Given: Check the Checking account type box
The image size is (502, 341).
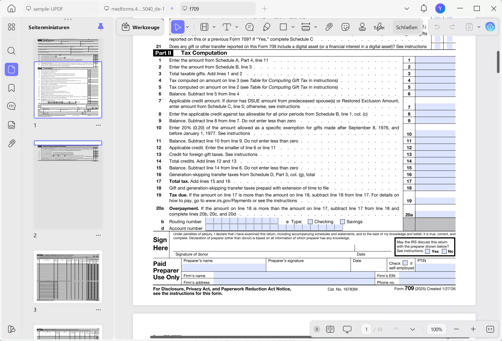Looking at the screenshot, I should tap(310, 222).
